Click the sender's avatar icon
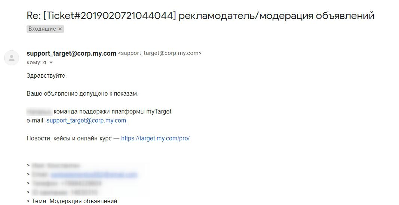Viewport: 399px width, 205px height. pyautogui.click(x=12, y=58)
